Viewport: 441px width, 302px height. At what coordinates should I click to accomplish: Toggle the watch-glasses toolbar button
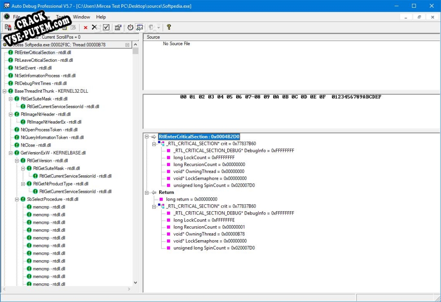tap(140, 27)
